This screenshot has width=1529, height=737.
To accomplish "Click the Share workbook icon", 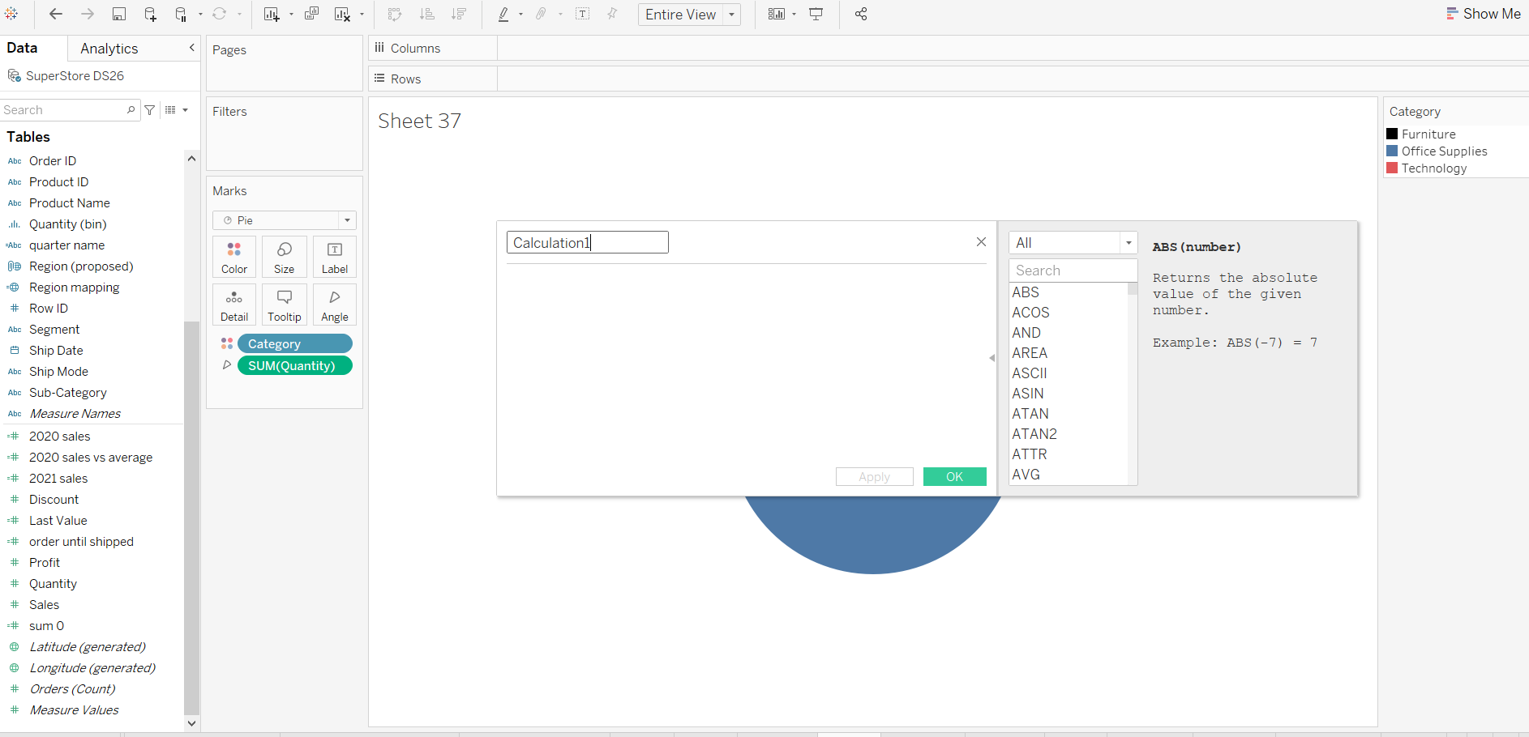I will pyautogui.click(x=860, y=14).
